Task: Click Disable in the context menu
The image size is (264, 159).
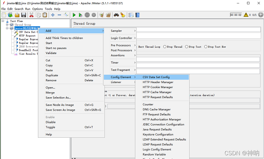Action: tap(71, 122)
